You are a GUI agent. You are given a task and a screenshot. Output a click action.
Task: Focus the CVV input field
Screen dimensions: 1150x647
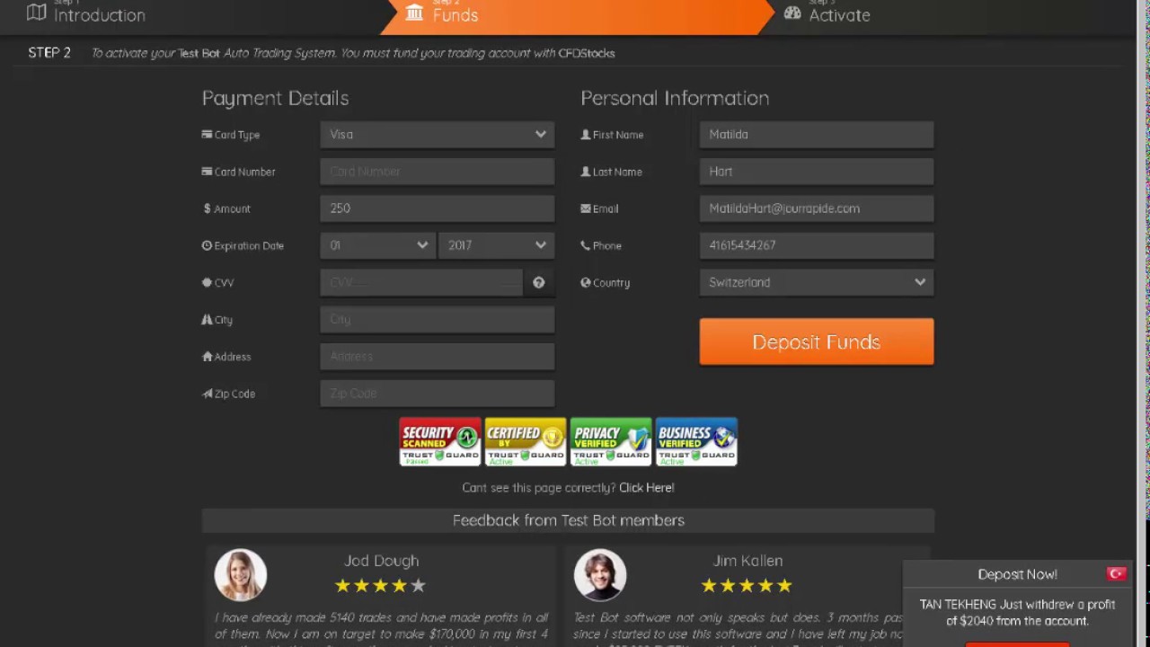tap(421, 282)
